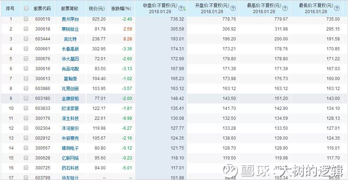This screenshot has width=348, height=180.
Task: Select change cell 8.28 for 吉比特
Action: pyautogui.click(x=128, y=39)
